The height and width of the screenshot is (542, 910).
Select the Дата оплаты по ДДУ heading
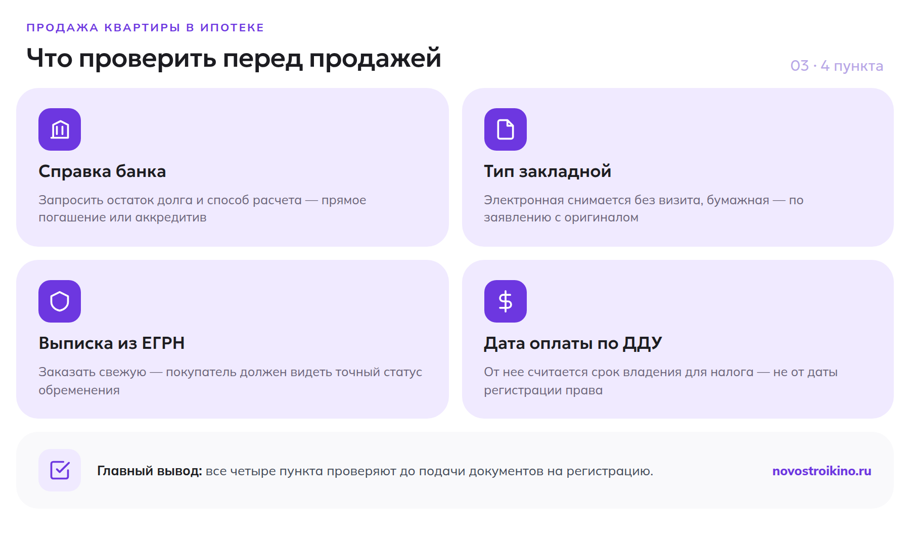click(573, 343)
